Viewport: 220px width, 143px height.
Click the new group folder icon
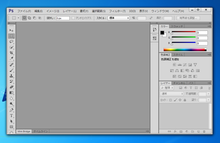coord(192,132)
